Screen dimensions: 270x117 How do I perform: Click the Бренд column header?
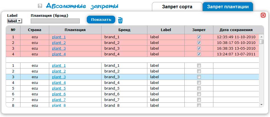124,30
